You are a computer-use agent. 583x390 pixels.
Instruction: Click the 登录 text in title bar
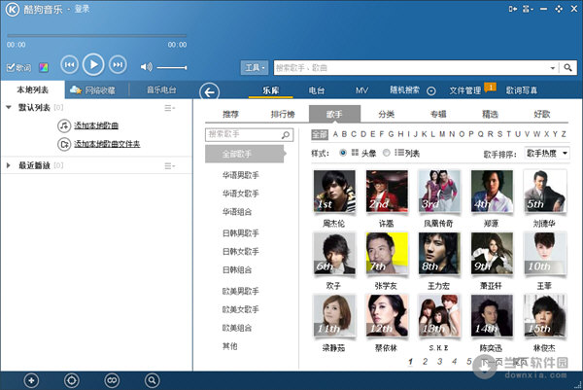coord(83,9)
